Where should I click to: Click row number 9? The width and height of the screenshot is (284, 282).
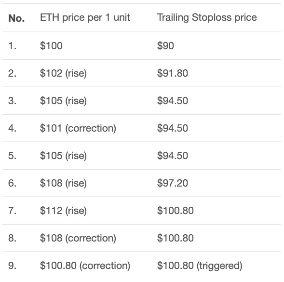click(12, 266)
